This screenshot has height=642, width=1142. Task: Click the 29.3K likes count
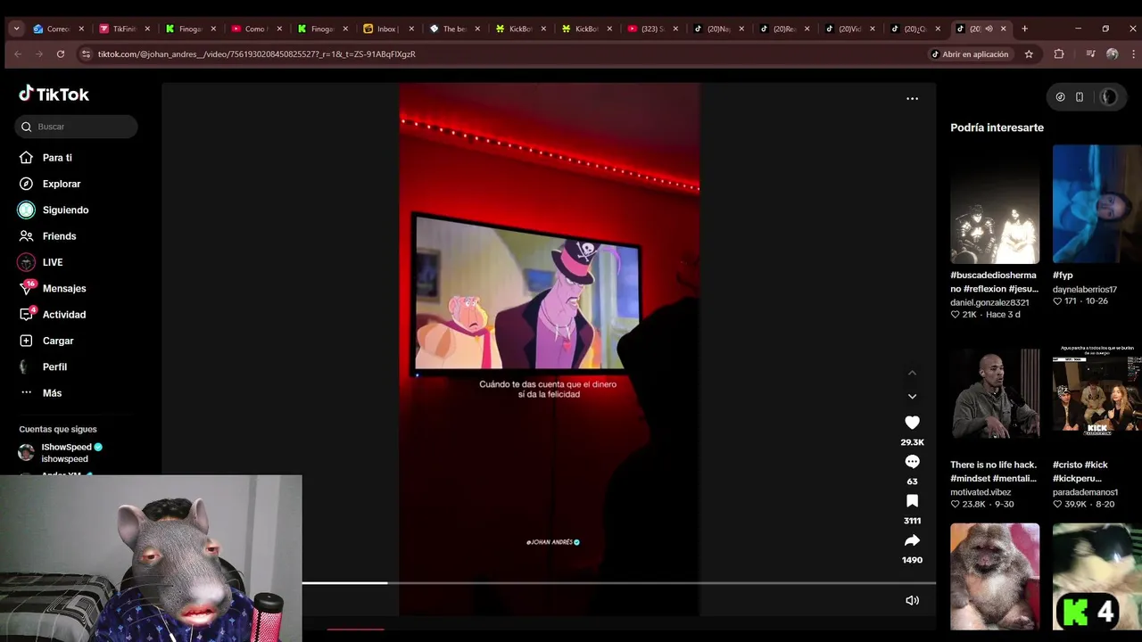point(912,442)
